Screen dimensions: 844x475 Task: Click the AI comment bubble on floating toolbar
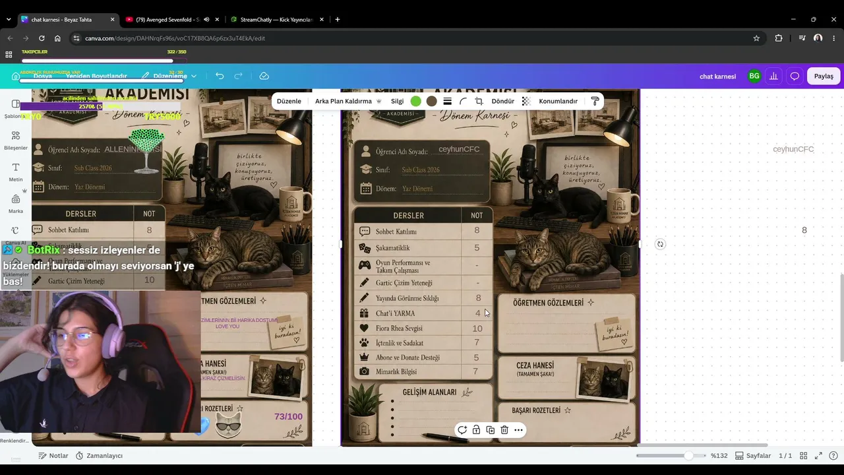(x=462, y=430)
